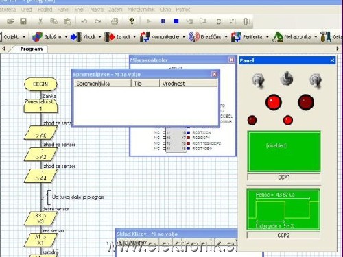Flip the middle toggle switch on Panel
The image size is (343, 257).
pyautogui.click(x=287, y=78)
